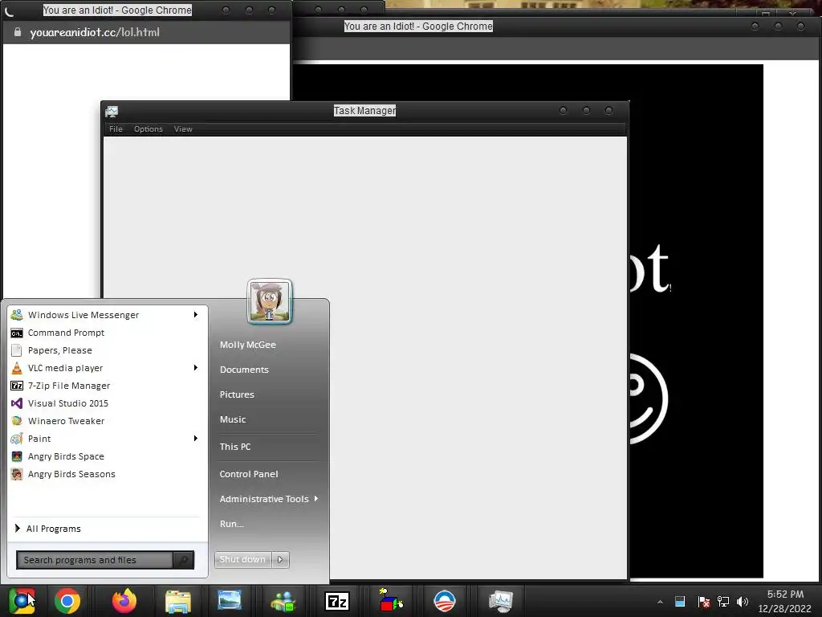The image size is (822, 617).
Task: Open Action Center flag tray icon
Action: pyautogui.click(x=703, y=602)
